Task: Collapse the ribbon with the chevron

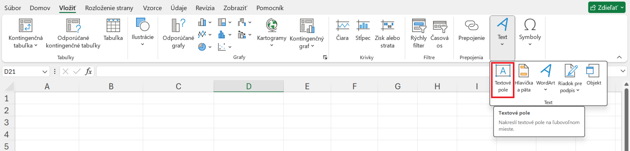Action: (619, 57)
